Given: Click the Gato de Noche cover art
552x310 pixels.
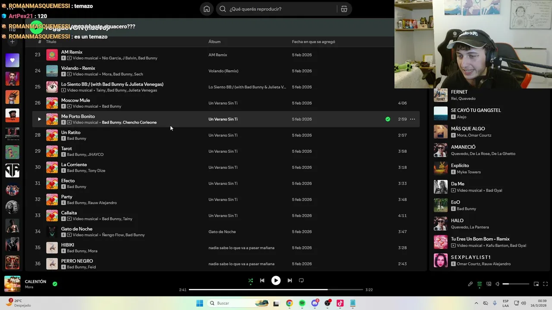Looking at the screenshot, I should [52, 232].
